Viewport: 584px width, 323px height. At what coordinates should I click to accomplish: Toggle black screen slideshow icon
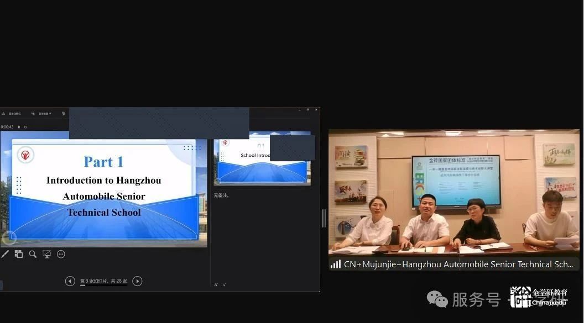tap(46, 254)
